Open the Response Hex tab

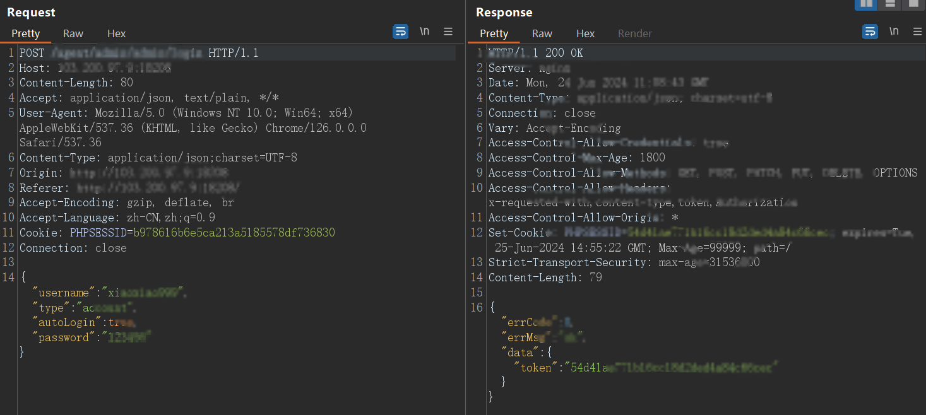[585, 33]
